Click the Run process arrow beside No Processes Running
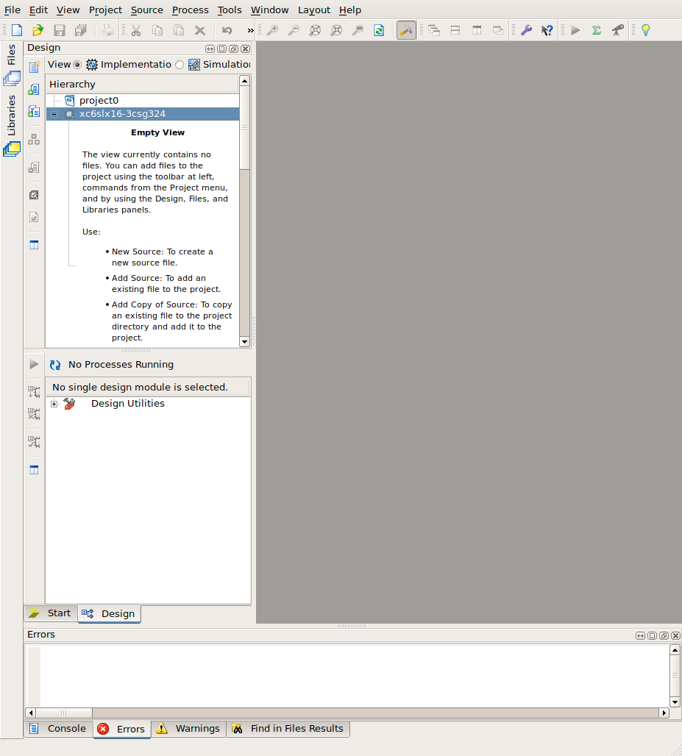The width and height of the screenshot is (682, 756). click(34, 365)
